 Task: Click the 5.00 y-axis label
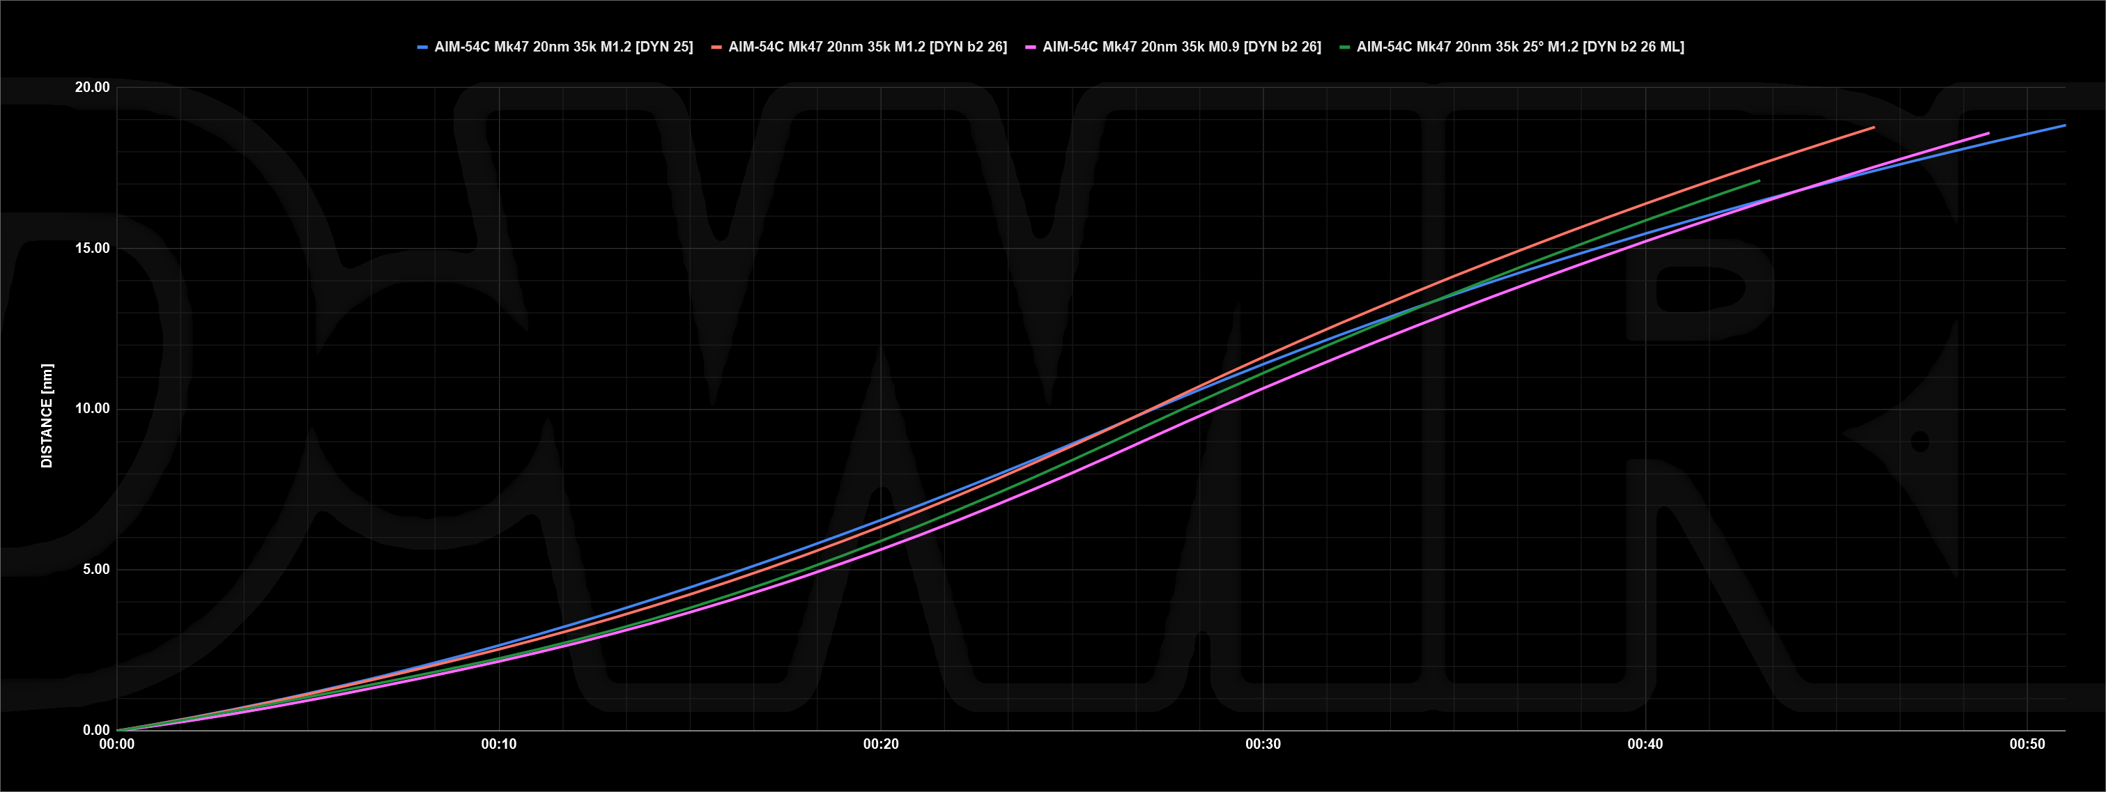click(x=95, y=570)
